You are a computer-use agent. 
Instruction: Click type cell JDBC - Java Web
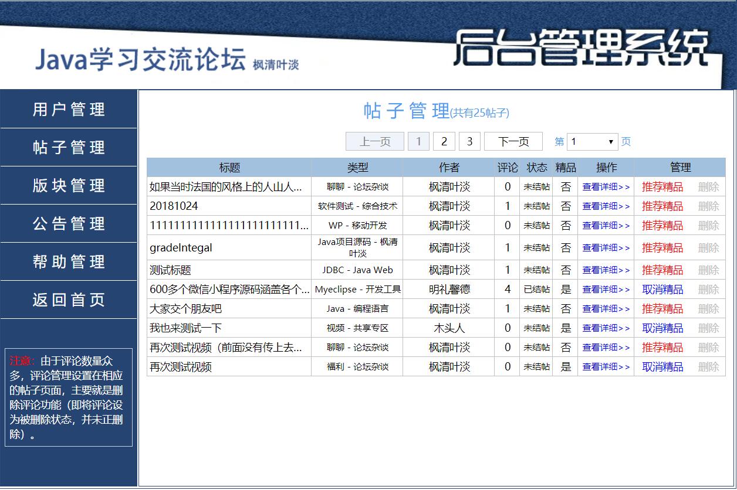point(357,270)
